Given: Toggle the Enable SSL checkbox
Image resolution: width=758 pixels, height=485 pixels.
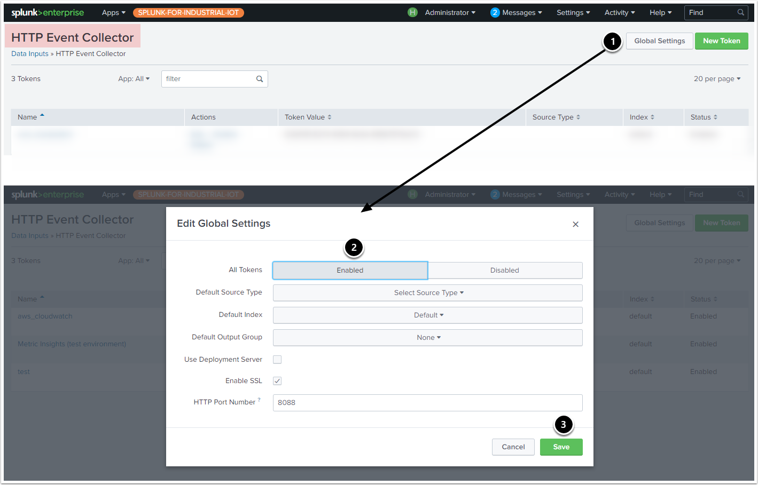Looking at the screenshot, I should 277,381.
